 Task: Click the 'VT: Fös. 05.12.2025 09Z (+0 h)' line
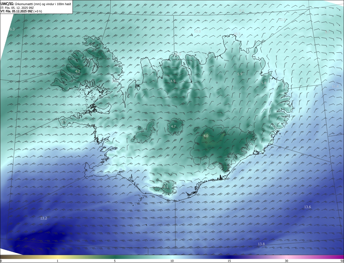click(21, 11)
